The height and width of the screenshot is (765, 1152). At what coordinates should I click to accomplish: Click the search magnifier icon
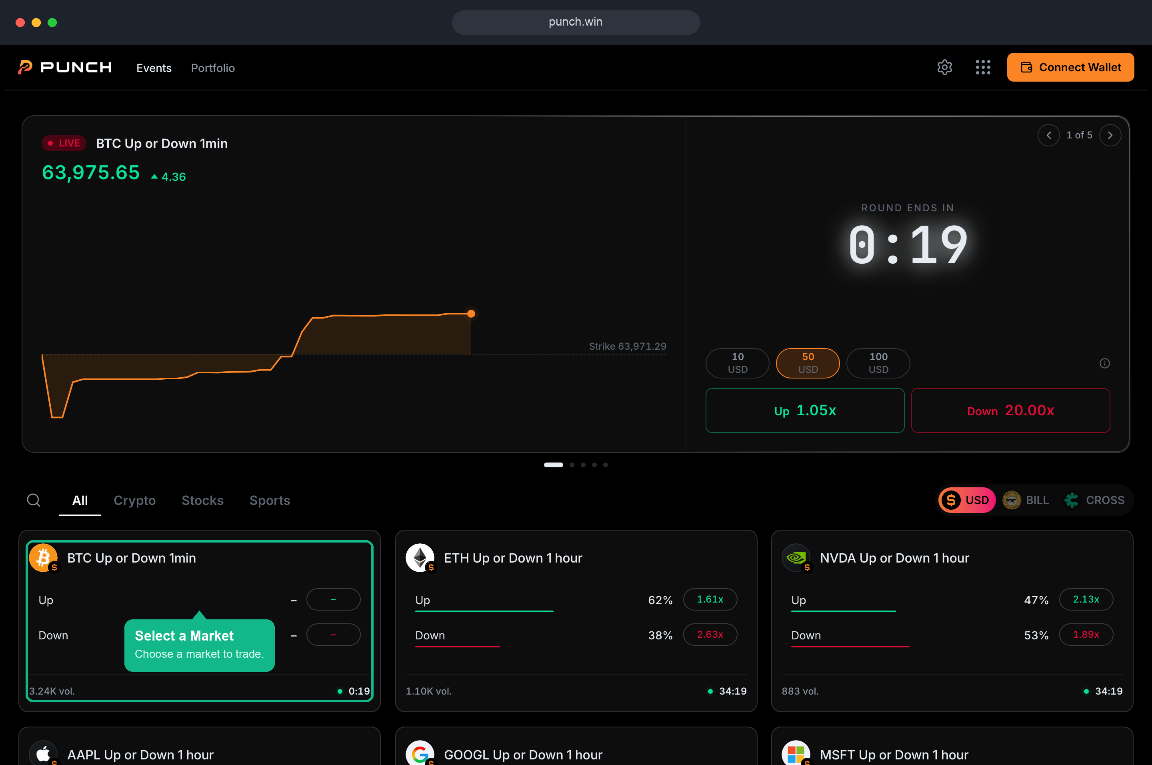[34, 500]
